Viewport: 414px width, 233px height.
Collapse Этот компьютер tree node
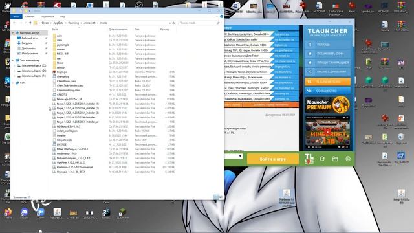[13, 60]
